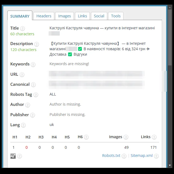Click the 'ALL' robots tag value
174x174 pixels.
coord(53,94)
